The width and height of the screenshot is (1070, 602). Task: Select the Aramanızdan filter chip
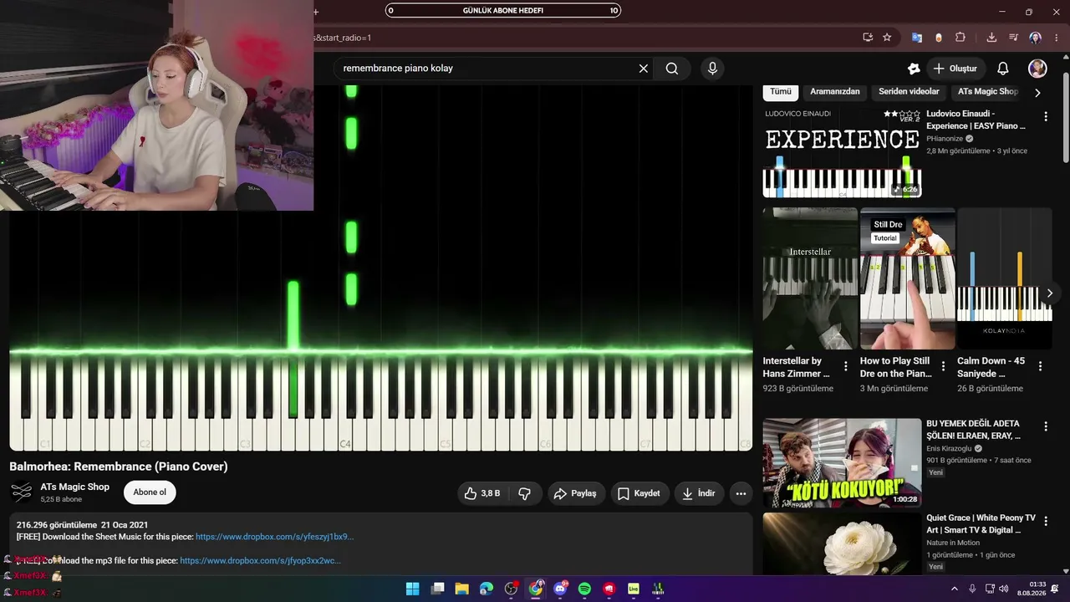tap(835, 92)
